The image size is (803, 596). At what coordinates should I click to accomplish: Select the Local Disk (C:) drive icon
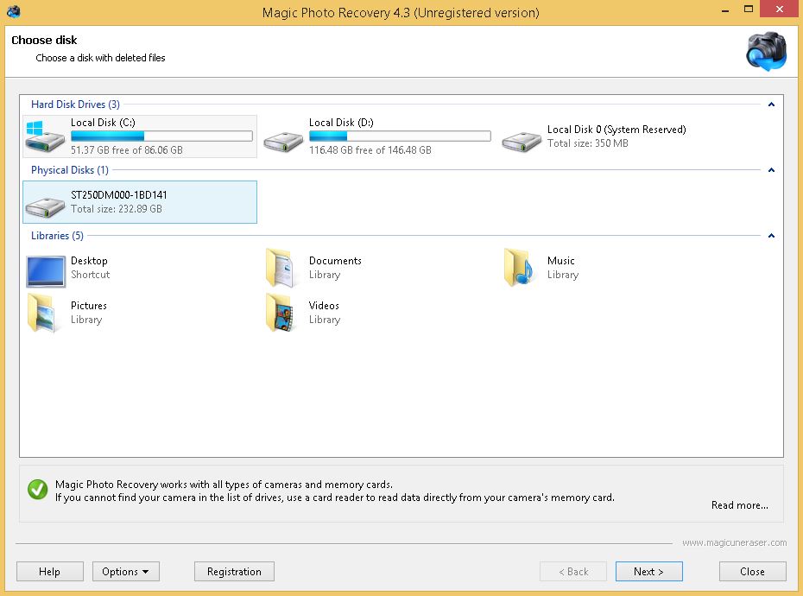point(45,136)
